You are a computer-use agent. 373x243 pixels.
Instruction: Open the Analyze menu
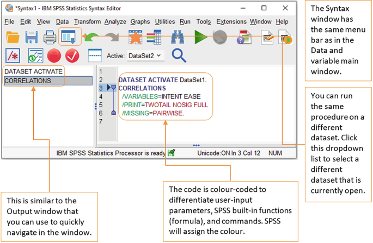(x=115, y=22)
